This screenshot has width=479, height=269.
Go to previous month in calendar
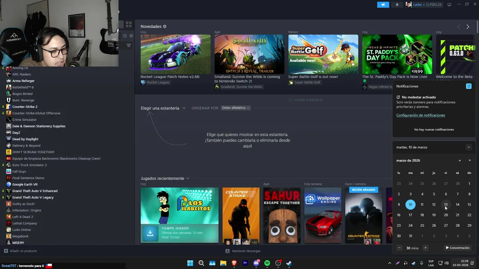click(x=460, y=160)
